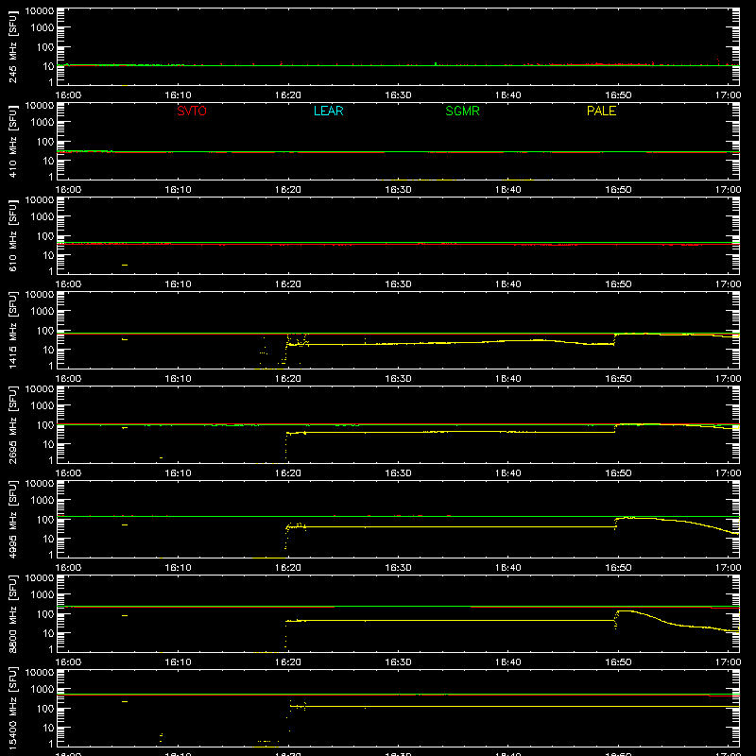Click the 100 y-axis value on the 8800 MHz plot
This screenshot has width=756, height=756.
tap(45, 613)
